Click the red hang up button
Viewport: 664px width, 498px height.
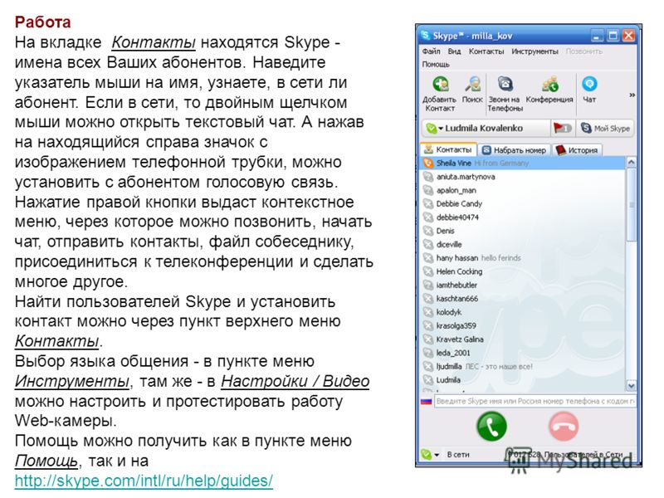tap(564, 427)
